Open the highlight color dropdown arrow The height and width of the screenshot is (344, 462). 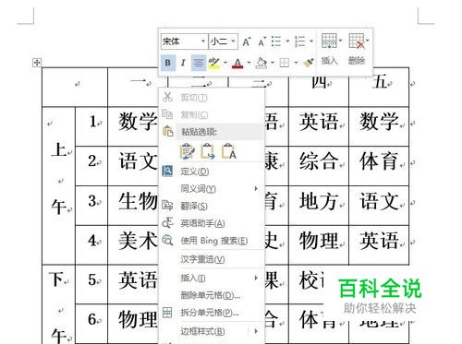(x=225, y=63)
